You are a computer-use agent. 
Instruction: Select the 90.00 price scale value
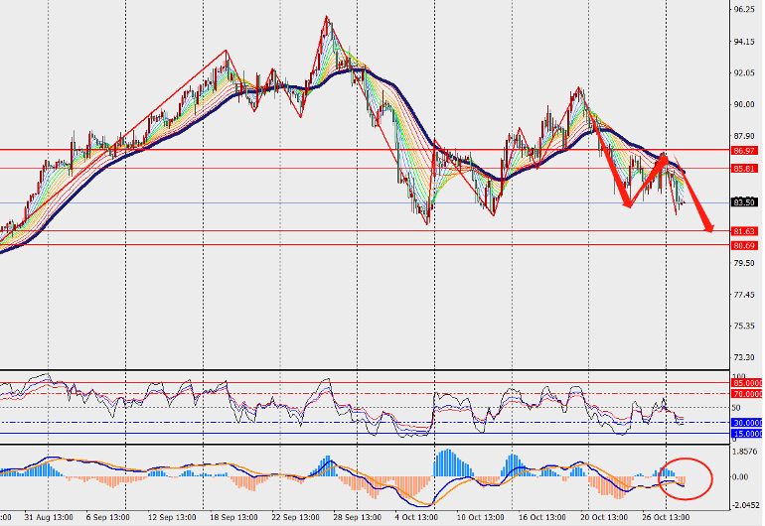pos(744,104)
